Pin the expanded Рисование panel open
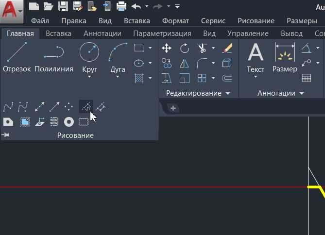The height and width of the screenshot is (235, 325). [x=6, y=135]
